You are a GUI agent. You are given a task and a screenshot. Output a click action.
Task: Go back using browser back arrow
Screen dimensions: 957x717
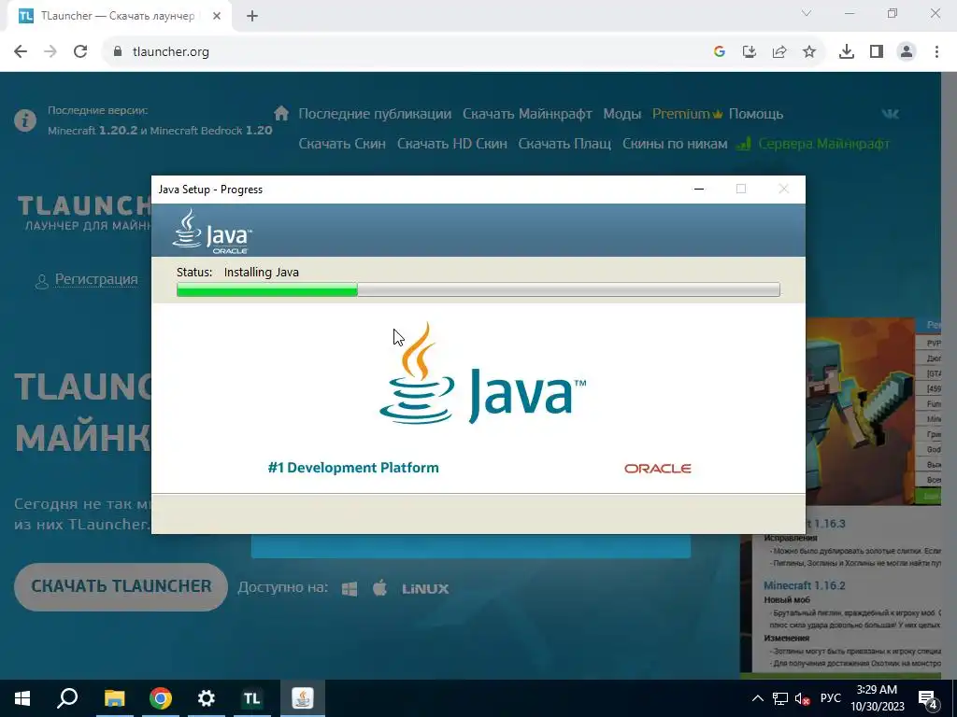(x=21, y=52)
